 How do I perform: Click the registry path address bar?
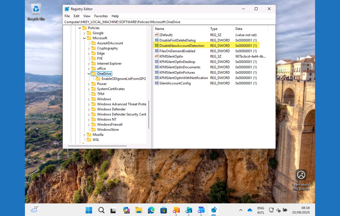click(x=169, y=22)
